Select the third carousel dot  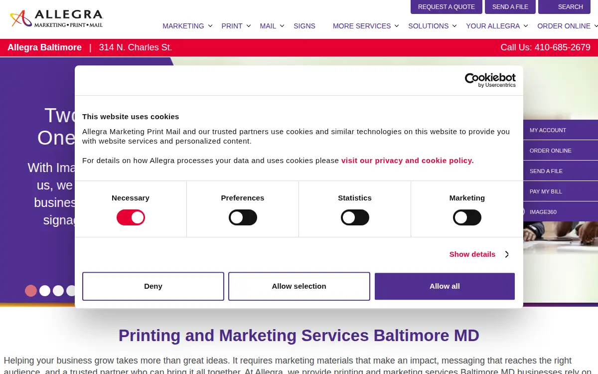58,291
